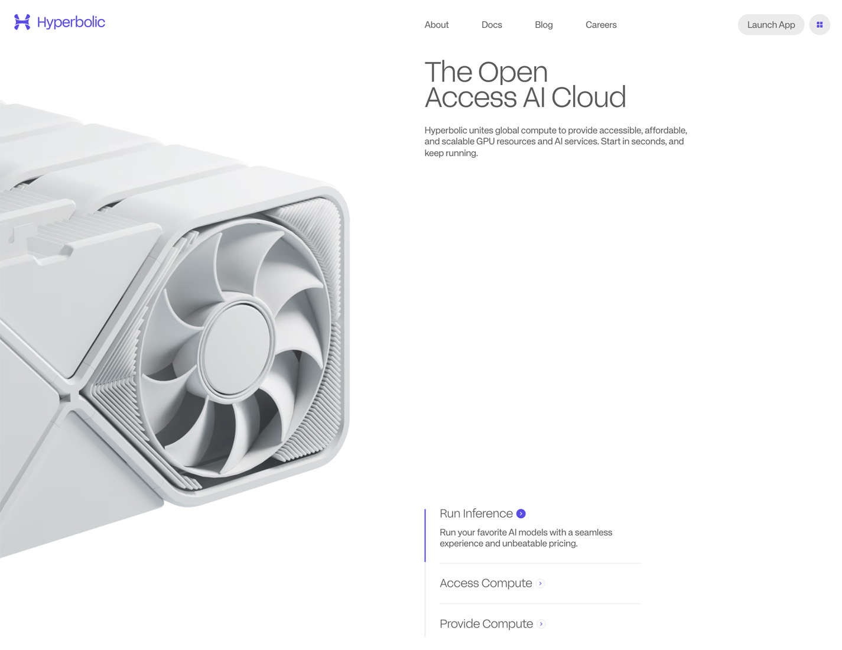This screenshot has width=842, height=650.
Task: Click the chevron icon next to Provide Compute
Action: [x=541, y=624]
